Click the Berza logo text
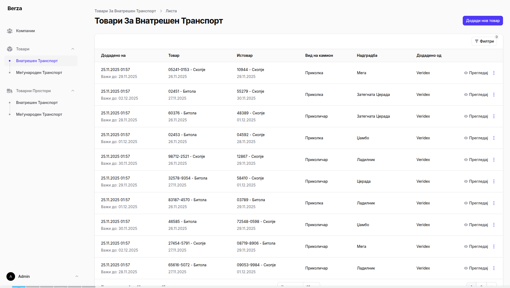Screen dimensions: 510x288 pyautogui.click(x=15, y=8)
